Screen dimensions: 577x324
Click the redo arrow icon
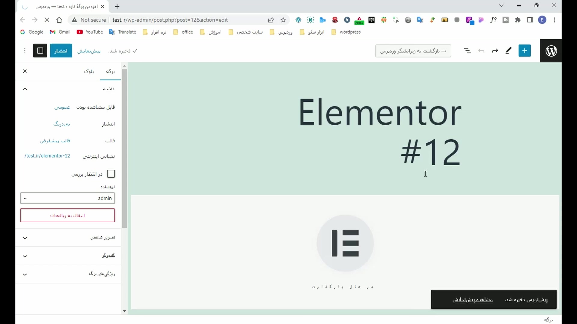point(495,51)
